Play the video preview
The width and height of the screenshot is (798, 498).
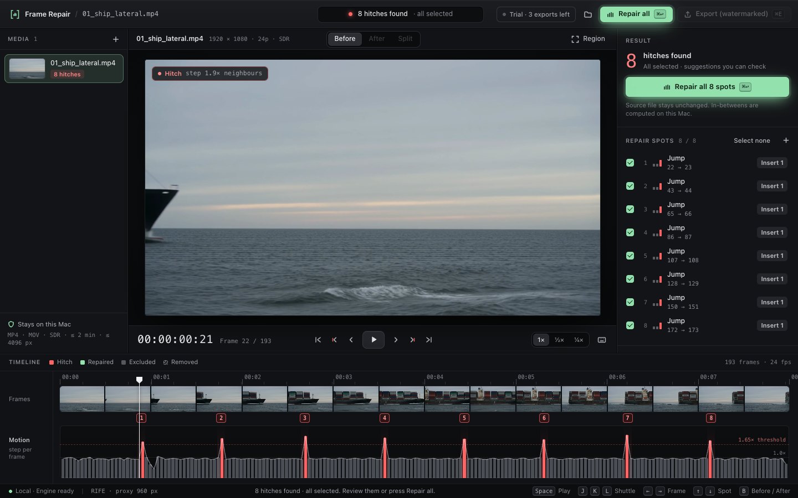(374, 340)
